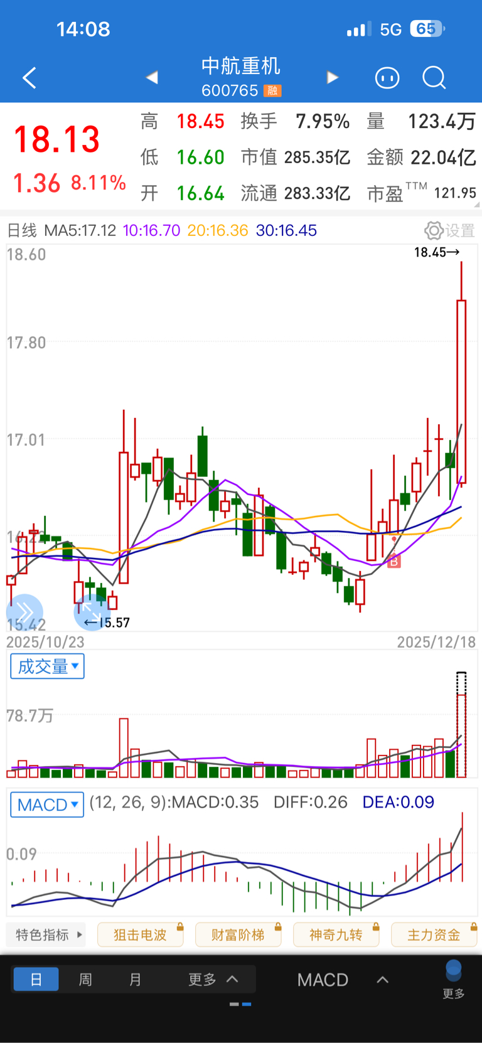Open stock search magnifier icon
The height and width of the screenshot is (1043, 482).
pyautogui.click(x=434, y=78)
